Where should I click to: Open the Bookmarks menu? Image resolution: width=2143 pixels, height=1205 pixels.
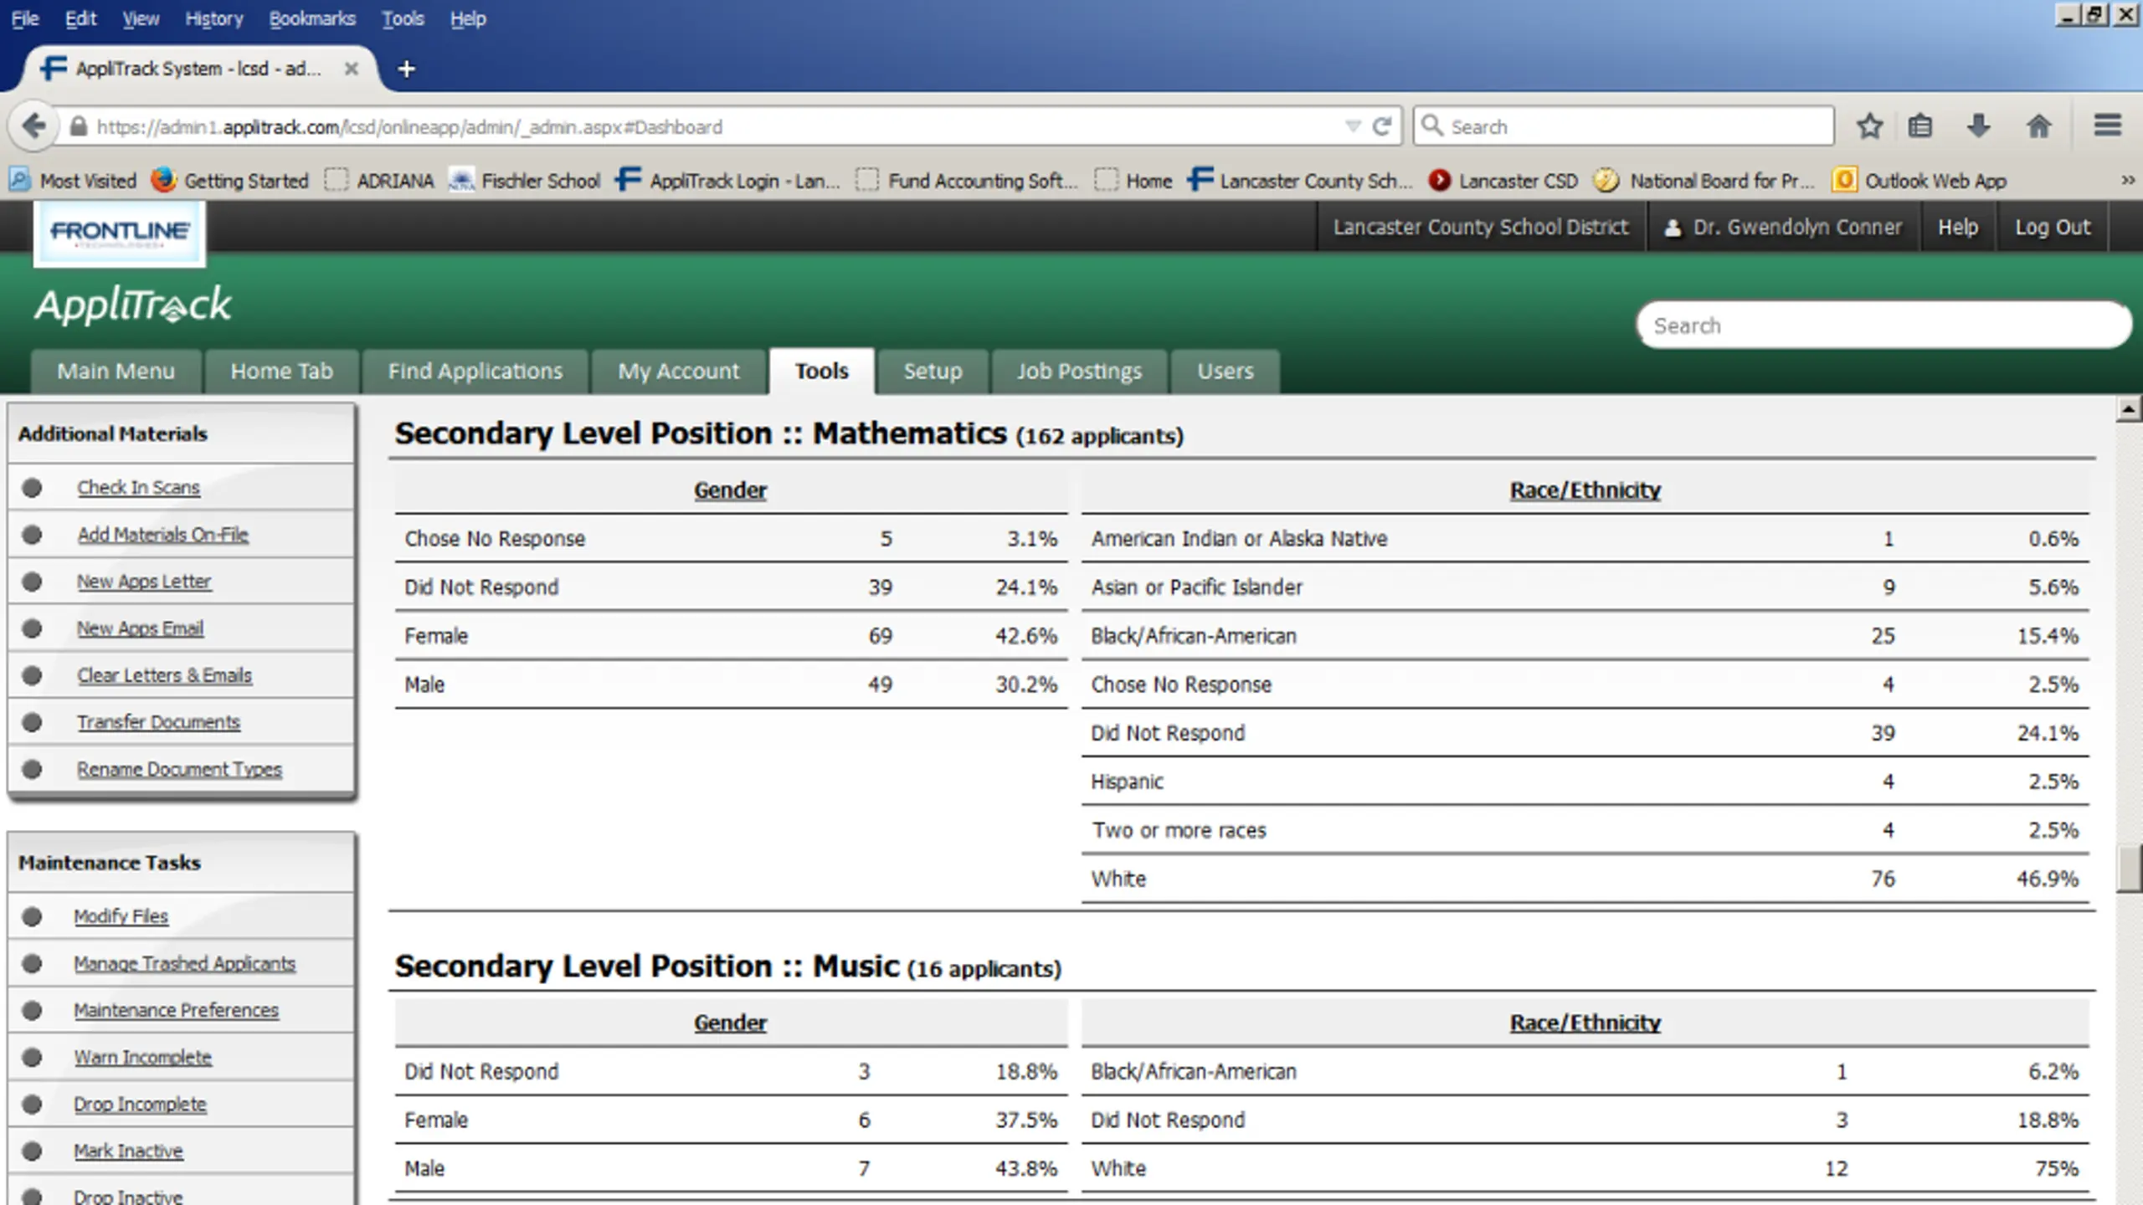(311, 18)
